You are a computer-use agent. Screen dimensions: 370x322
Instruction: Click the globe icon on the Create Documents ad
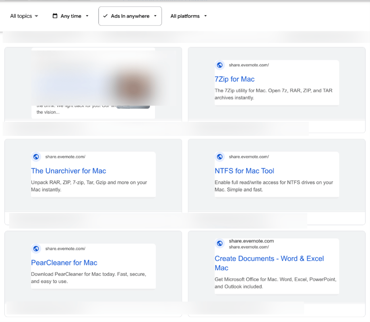220,244
